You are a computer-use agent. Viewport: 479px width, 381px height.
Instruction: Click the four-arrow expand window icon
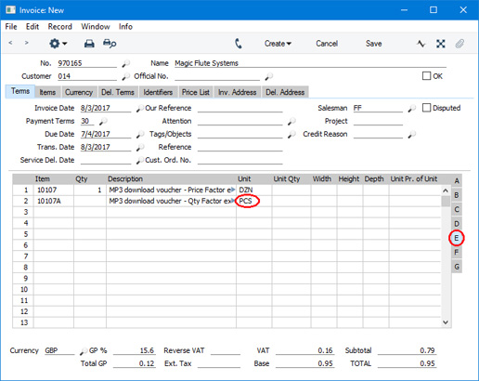point(441,44)
